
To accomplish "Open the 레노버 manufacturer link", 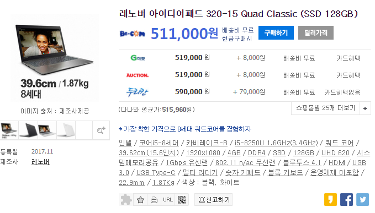I will tap(40, 162).
